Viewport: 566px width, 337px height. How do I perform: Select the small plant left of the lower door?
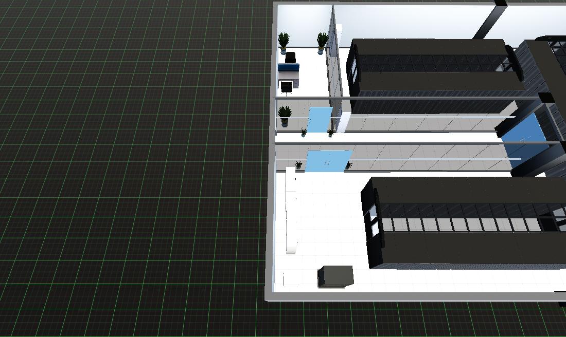tap(298, 165)
